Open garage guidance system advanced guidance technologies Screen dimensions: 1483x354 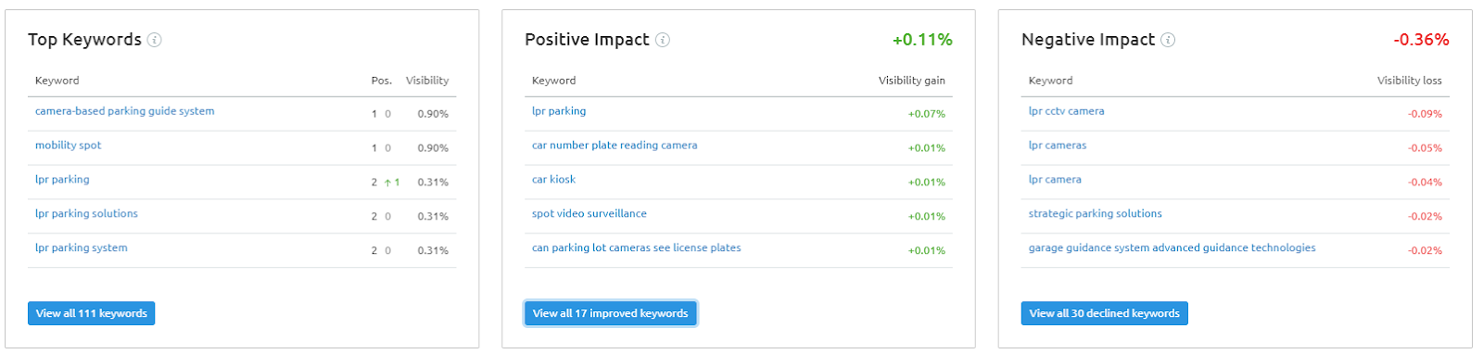(x=1172, y=248)
